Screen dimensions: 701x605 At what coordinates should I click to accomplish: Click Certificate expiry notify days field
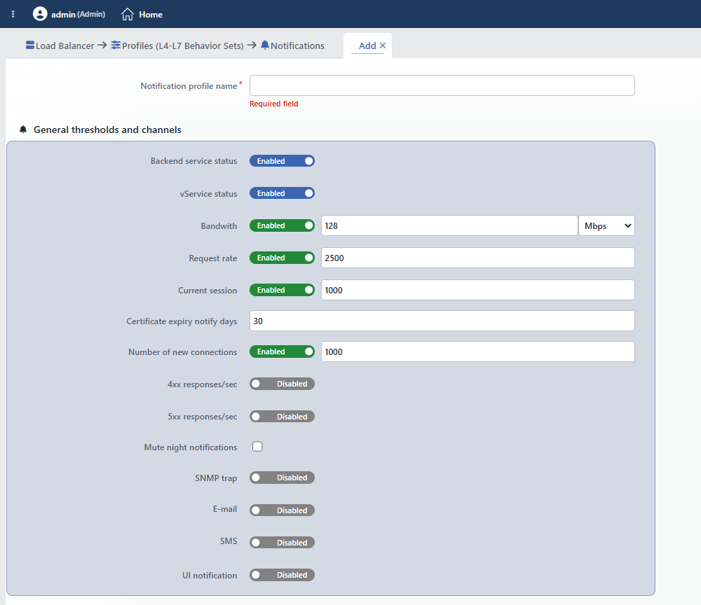click(442, 321)
